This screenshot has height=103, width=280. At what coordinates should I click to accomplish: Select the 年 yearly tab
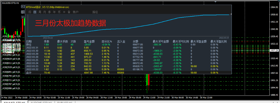(x=54, y=12)
